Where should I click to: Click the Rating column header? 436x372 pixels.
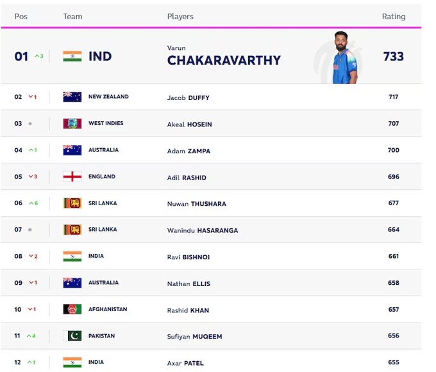pos(394,16)
